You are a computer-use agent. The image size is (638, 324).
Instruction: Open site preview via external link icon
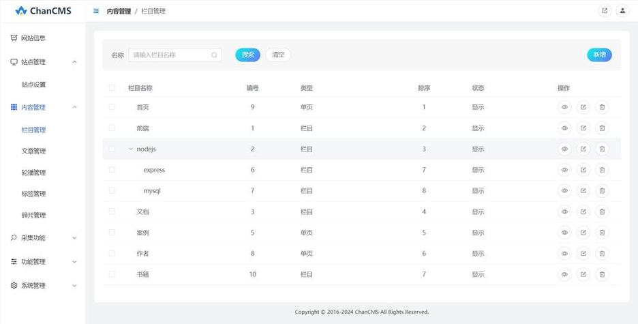(604, 11)
